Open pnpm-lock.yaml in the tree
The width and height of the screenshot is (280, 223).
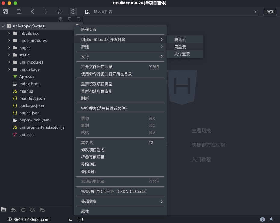35,120
